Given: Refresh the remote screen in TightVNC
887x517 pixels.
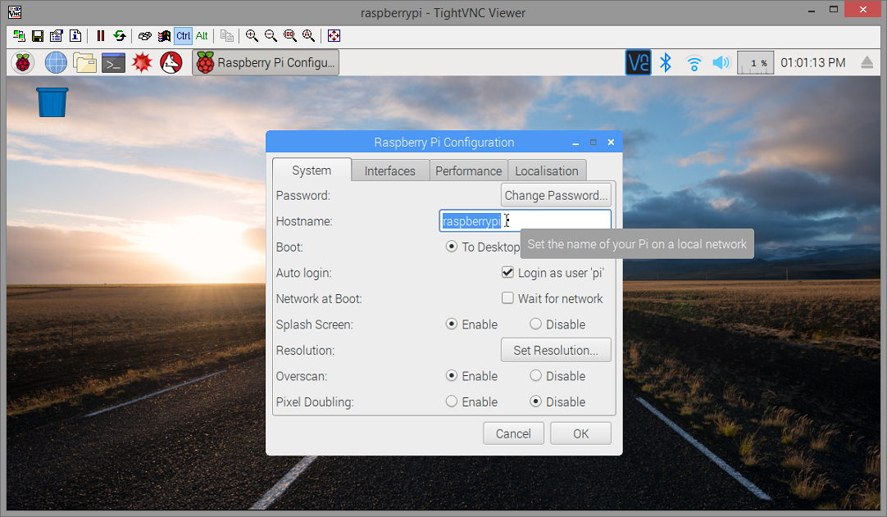Looking at the screenshot, I should click(x=120, y=36).
